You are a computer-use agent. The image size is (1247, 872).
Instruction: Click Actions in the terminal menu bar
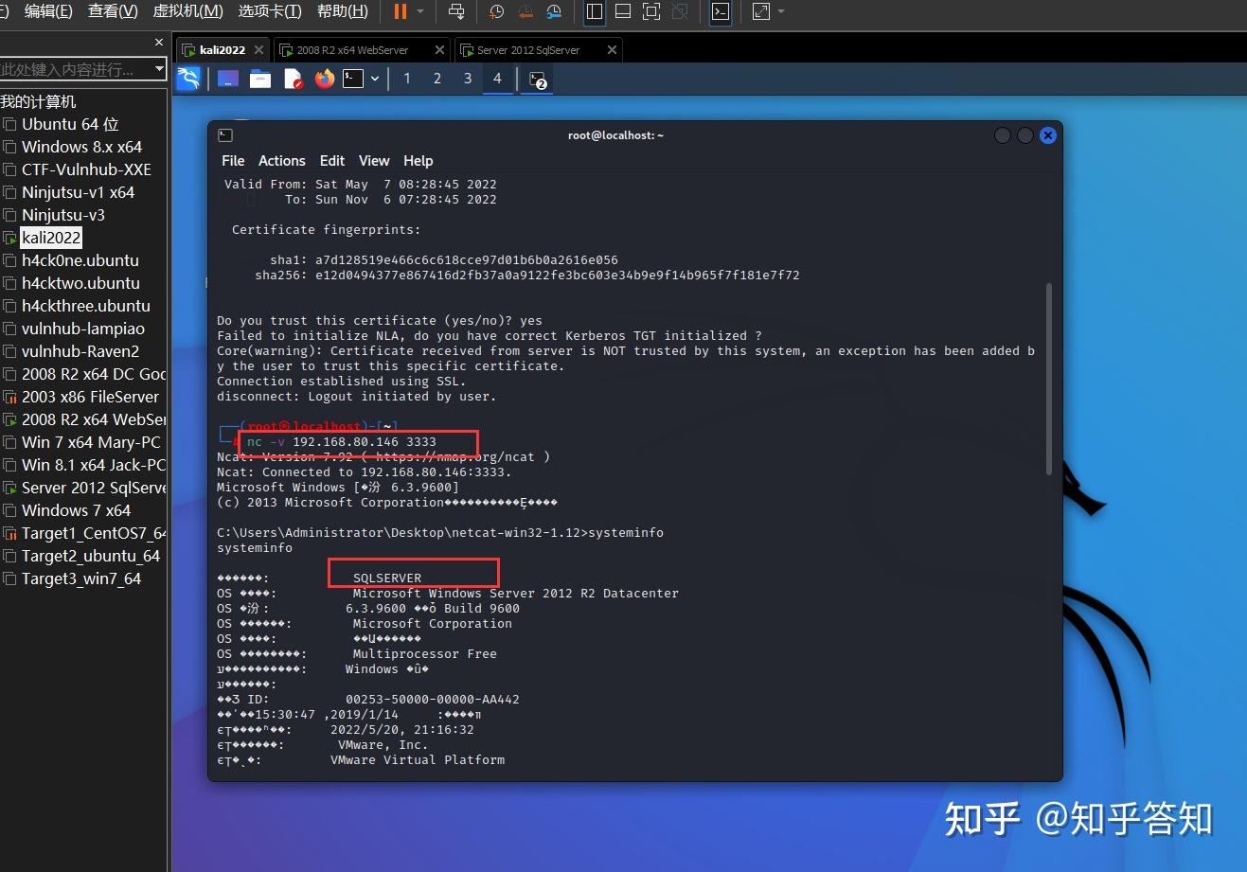[x=281, y=160]
